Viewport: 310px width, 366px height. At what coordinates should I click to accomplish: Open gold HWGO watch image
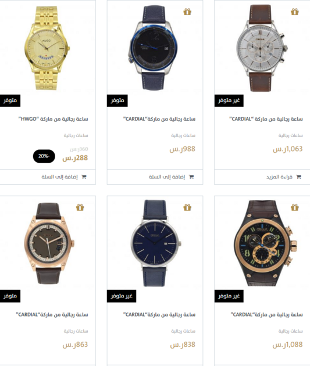(x=47, y=48)
